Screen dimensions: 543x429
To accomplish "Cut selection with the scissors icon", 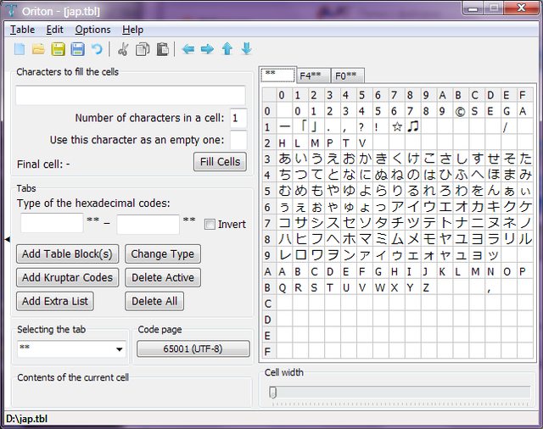I will [123, 49].
